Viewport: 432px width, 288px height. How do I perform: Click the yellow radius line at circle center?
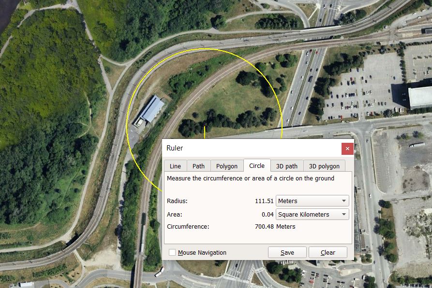tap(205, 133)
